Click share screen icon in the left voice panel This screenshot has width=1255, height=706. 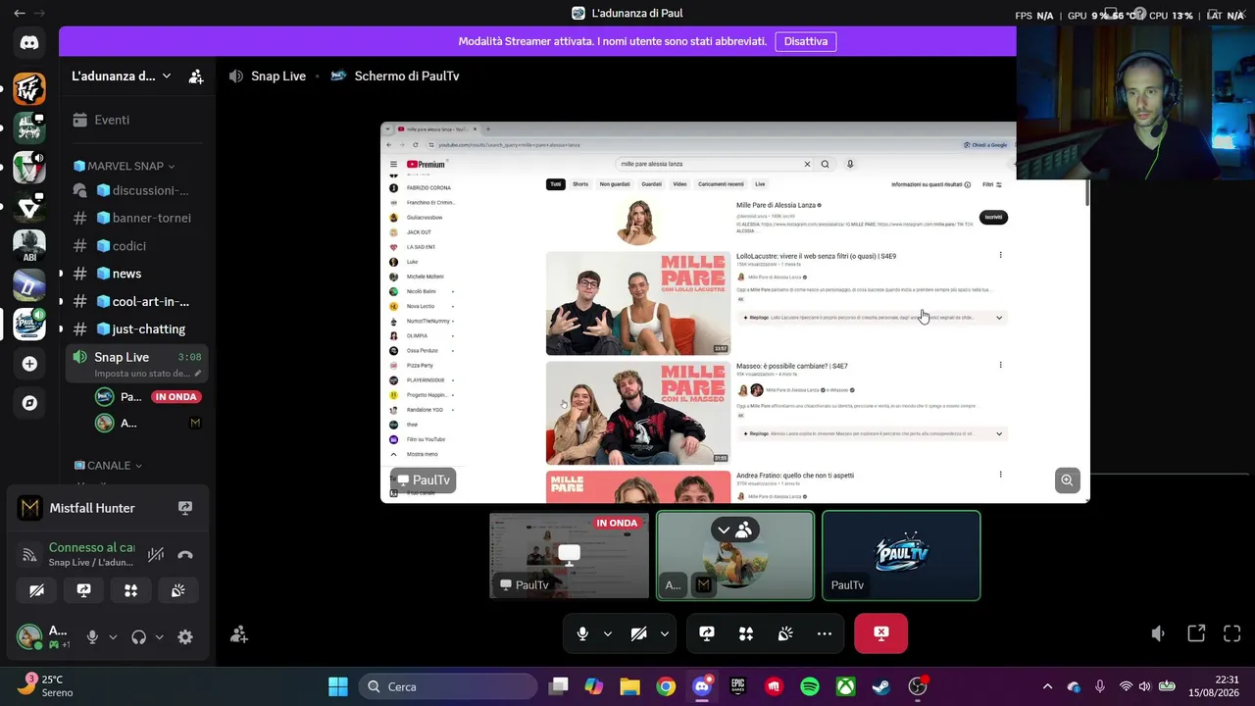point(84,590)
